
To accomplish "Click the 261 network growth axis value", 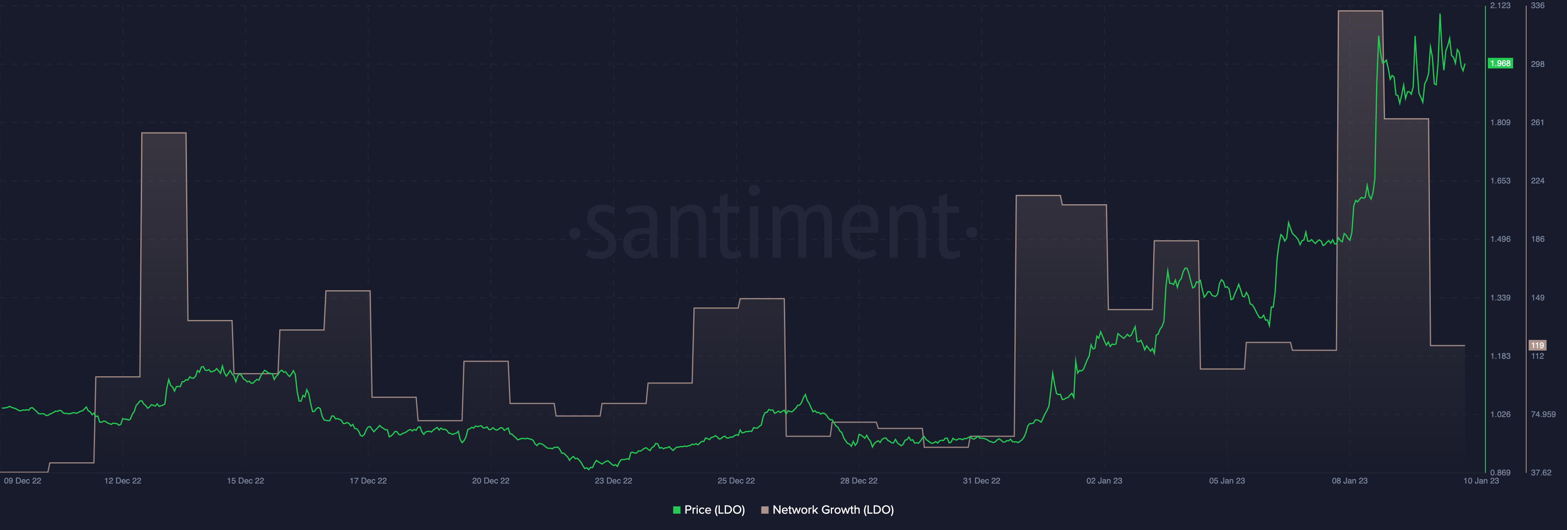I will click(x=1537, y=122).
